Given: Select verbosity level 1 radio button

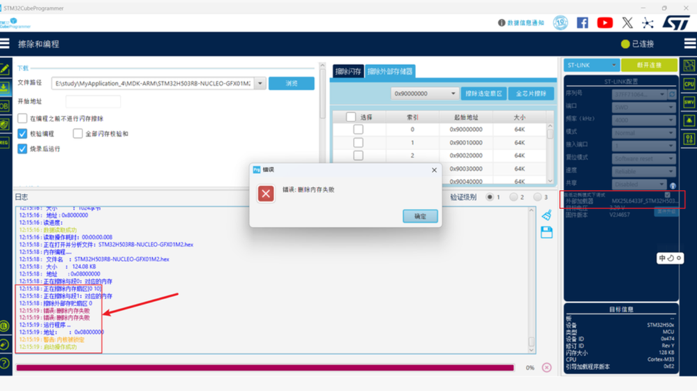Looking at the screenshot, I should tap(490, 197).
